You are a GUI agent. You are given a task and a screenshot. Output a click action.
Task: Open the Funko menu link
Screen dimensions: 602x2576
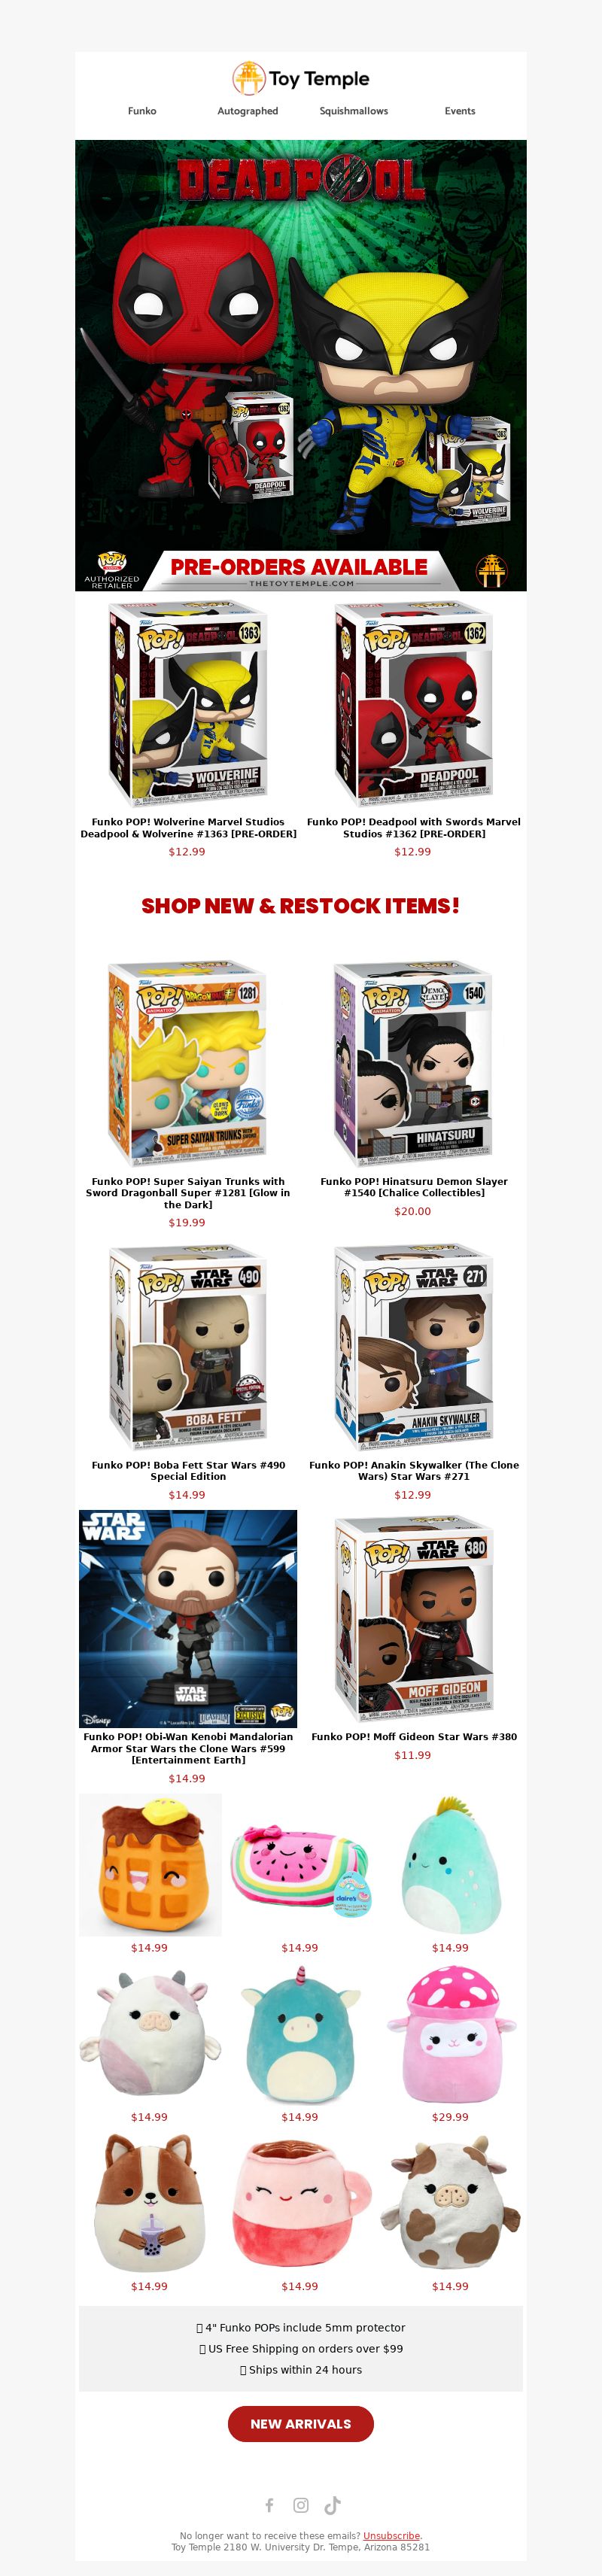142,111
